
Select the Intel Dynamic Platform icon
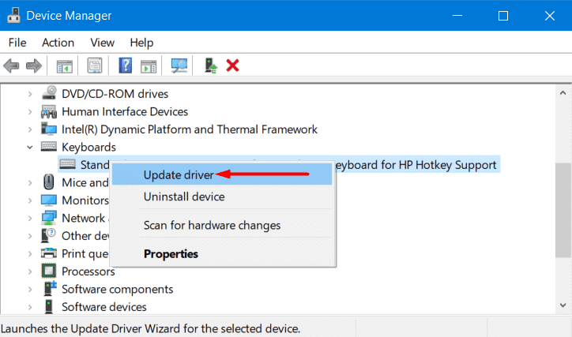pyautogui.click(x=49, y=129)
